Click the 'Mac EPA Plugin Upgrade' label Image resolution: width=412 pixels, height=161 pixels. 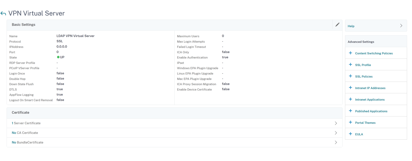coord(194,79)
